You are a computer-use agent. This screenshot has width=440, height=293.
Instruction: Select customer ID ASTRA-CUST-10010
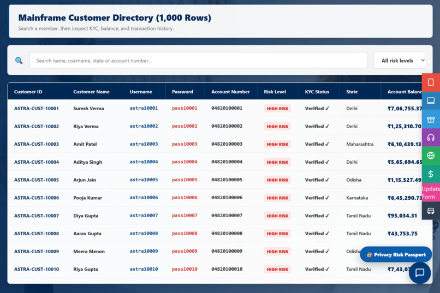pos(37,269)
